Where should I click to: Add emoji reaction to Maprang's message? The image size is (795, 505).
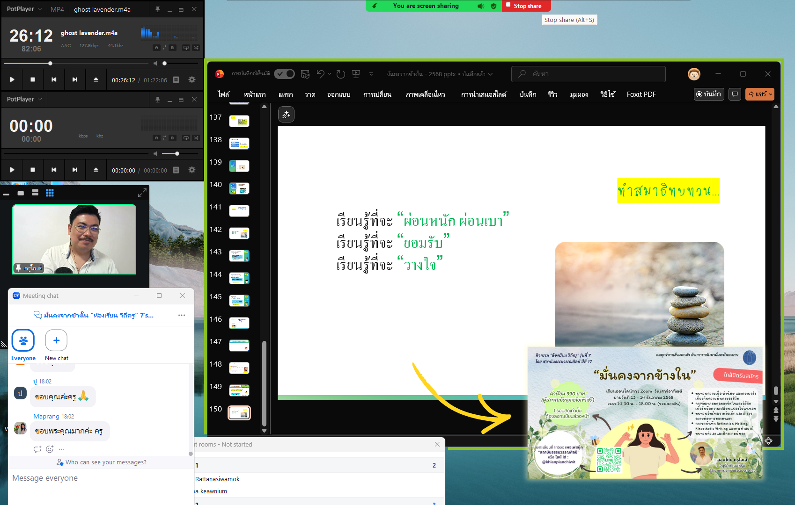click(50, 449)
